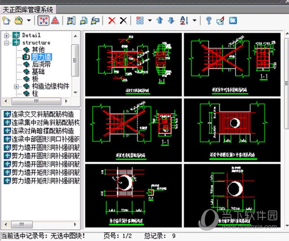289x241 pixels.
Task: Click the open library folder icon
Action: [x=19, y=21]
